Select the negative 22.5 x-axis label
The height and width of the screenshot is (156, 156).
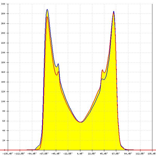coord(68,154)
